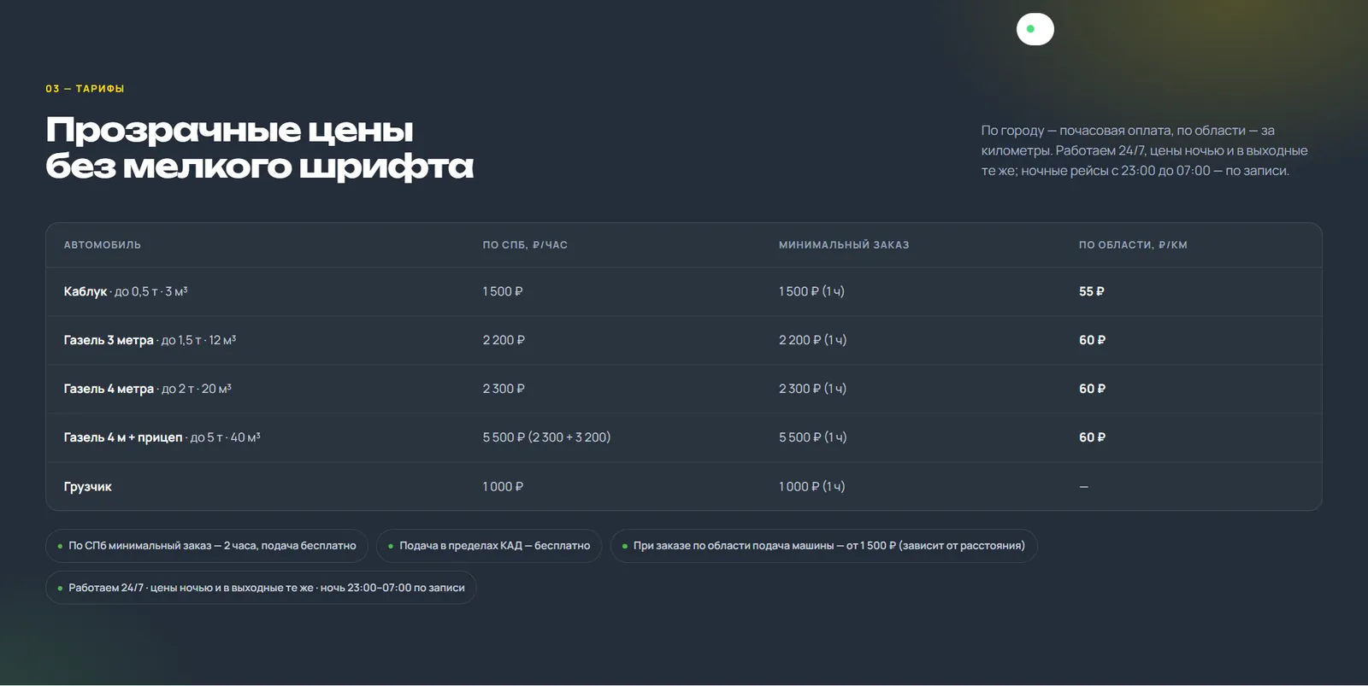Click the paragraph starting "По городу — почасовая оплата"
The image size is (1368, 686).
[1144, 150]
